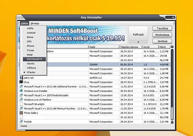
Task: Click the 58,5 MB size cell
Action: click(164, 117)
